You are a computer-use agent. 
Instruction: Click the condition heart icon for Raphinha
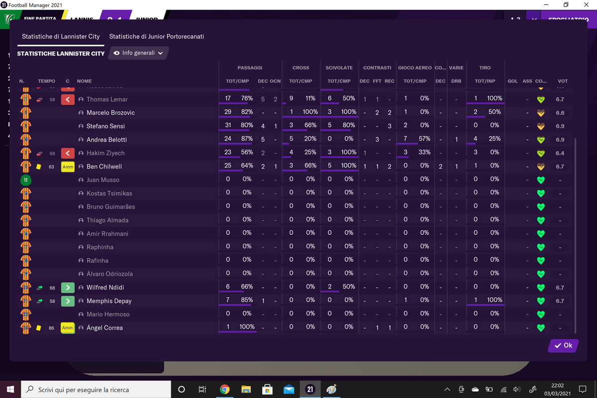[541, 247]
